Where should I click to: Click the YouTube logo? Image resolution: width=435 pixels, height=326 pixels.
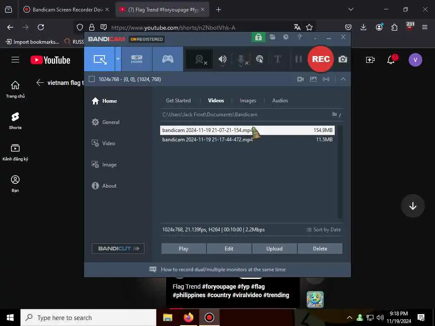point(50,60)
